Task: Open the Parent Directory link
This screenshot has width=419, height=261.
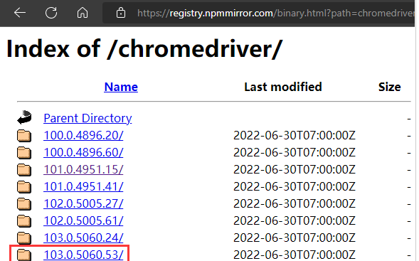Action: click(87, 118)
